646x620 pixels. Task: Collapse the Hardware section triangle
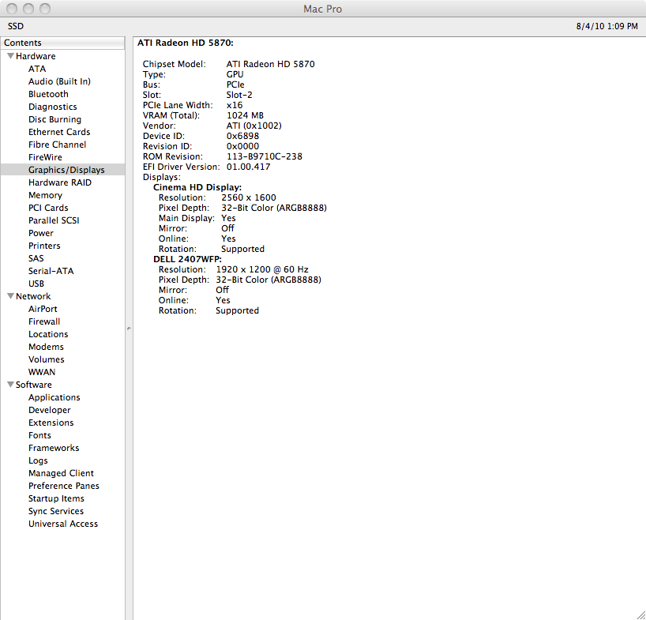tap(11, 55)
